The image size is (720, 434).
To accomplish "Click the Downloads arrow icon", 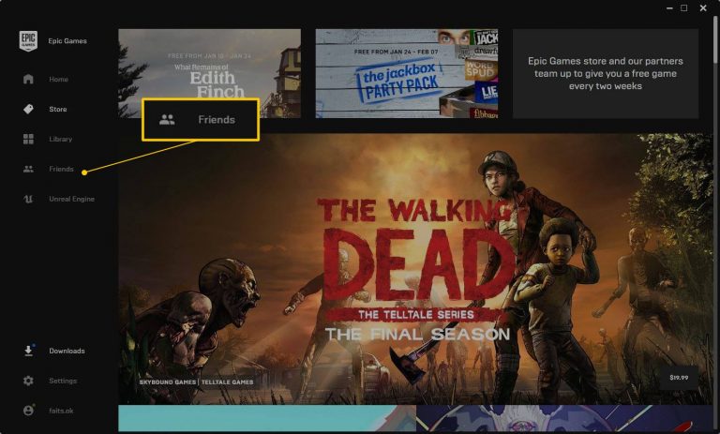I will point(28,351).
